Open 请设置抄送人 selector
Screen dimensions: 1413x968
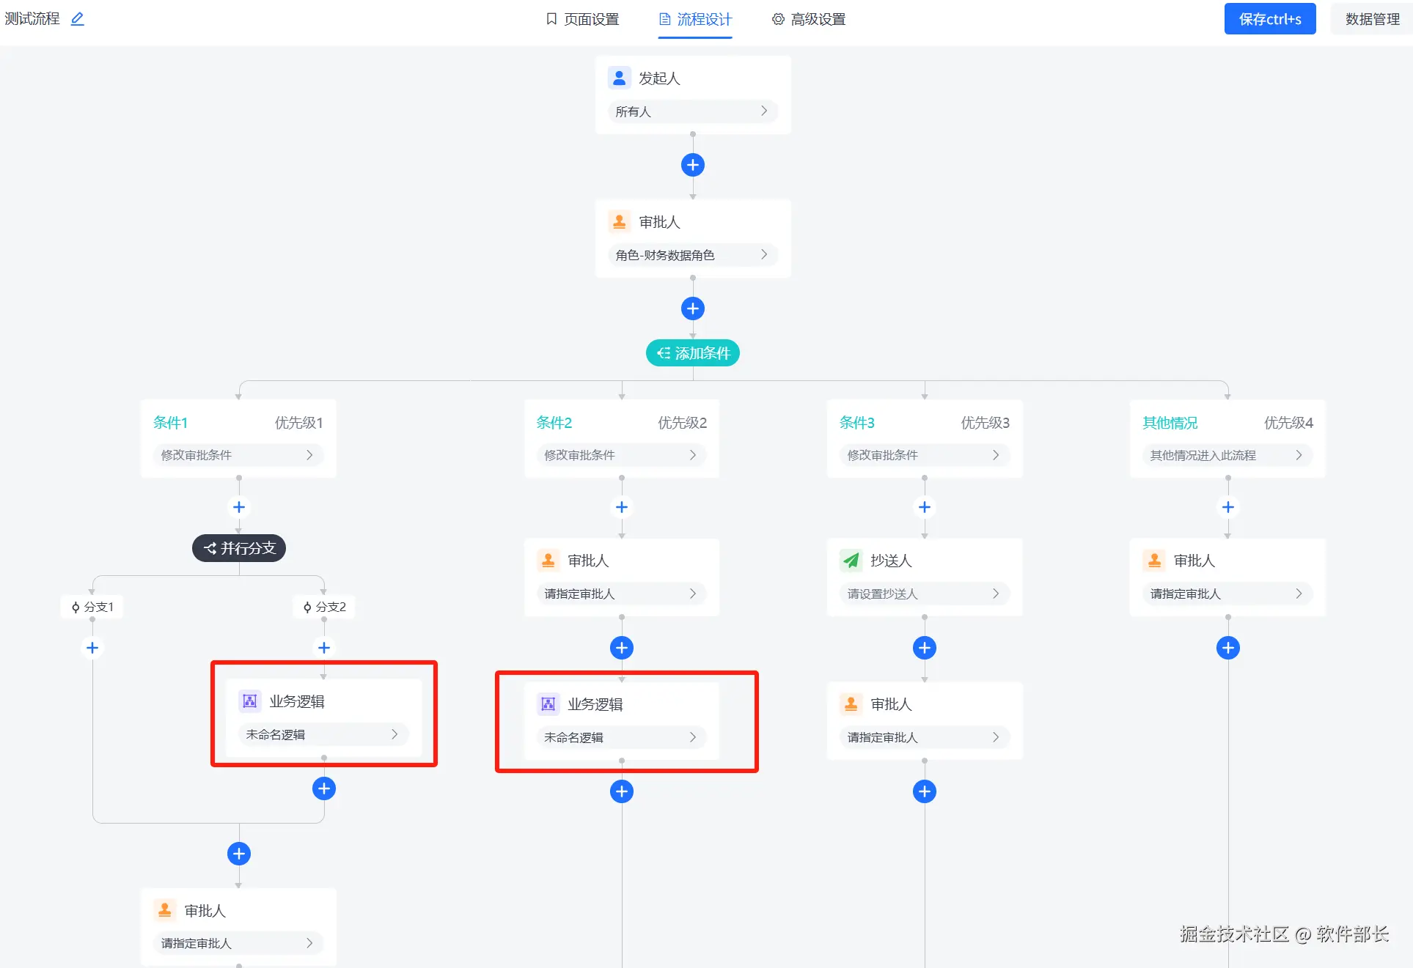coord(924,594)
